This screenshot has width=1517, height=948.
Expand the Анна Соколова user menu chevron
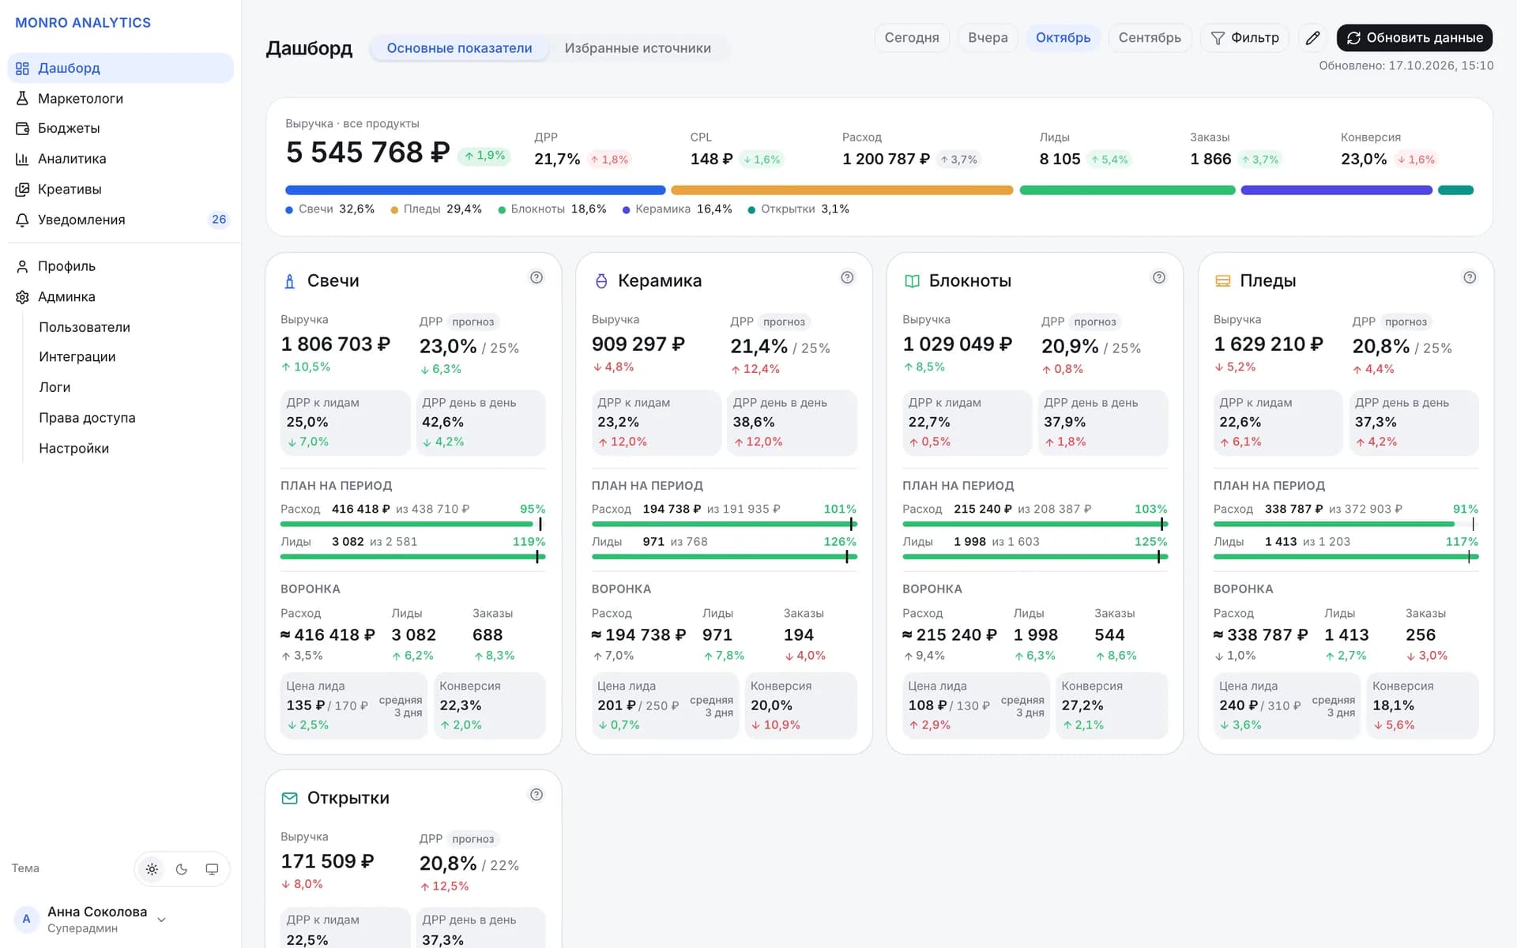pyautogui.click(x=161, y=920)
